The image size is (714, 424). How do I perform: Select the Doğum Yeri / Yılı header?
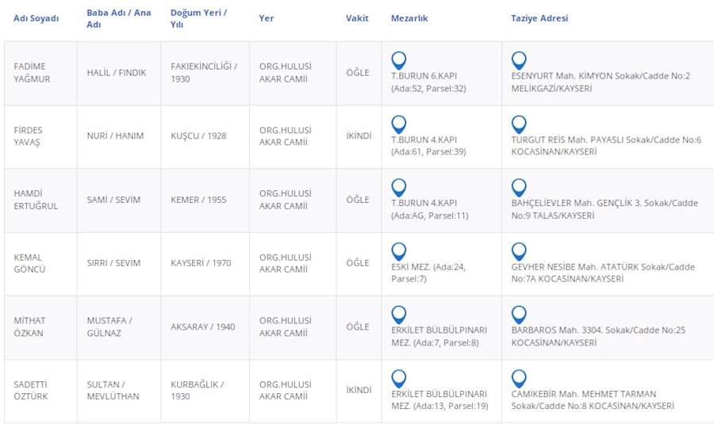(198, 19)
